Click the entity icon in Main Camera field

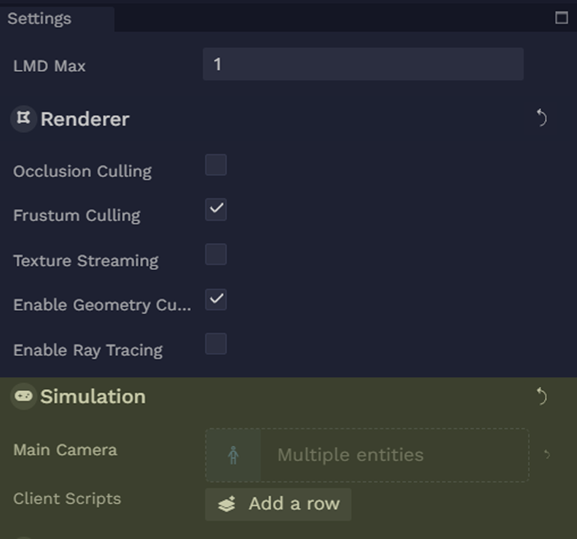(x=233, y=456)
